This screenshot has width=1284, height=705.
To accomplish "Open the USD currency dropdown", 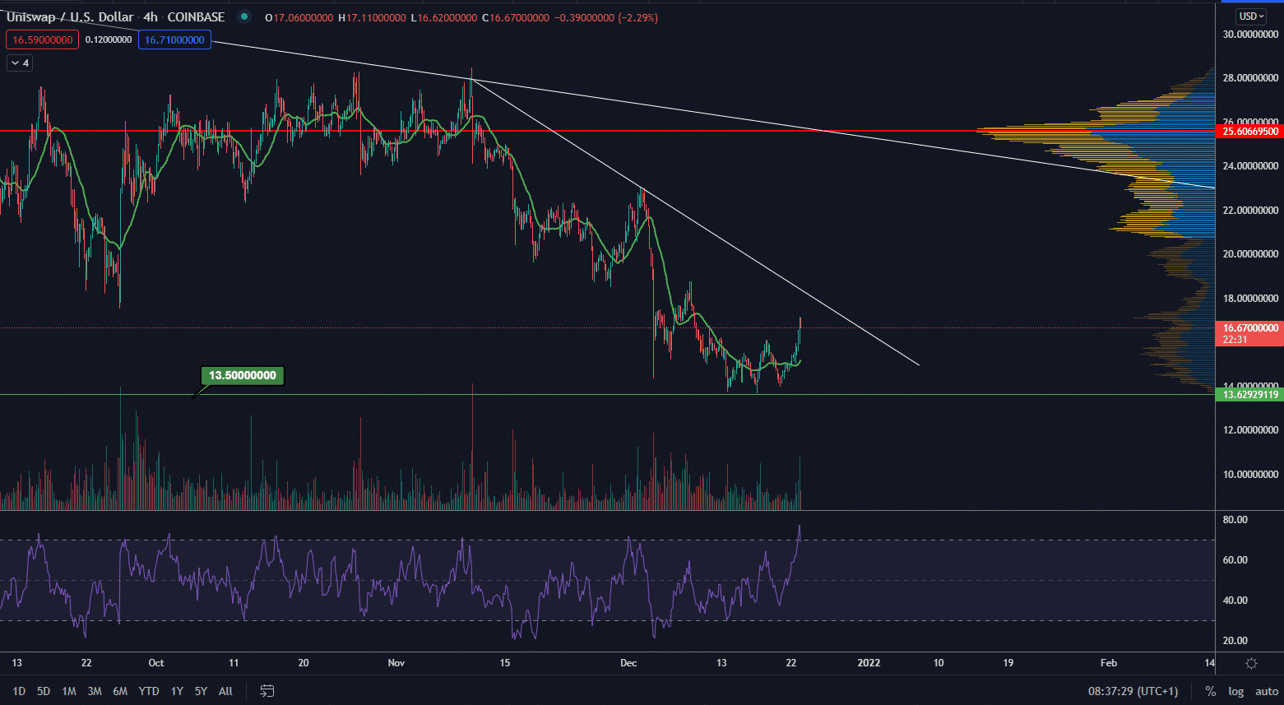I will pos(1251,16).
